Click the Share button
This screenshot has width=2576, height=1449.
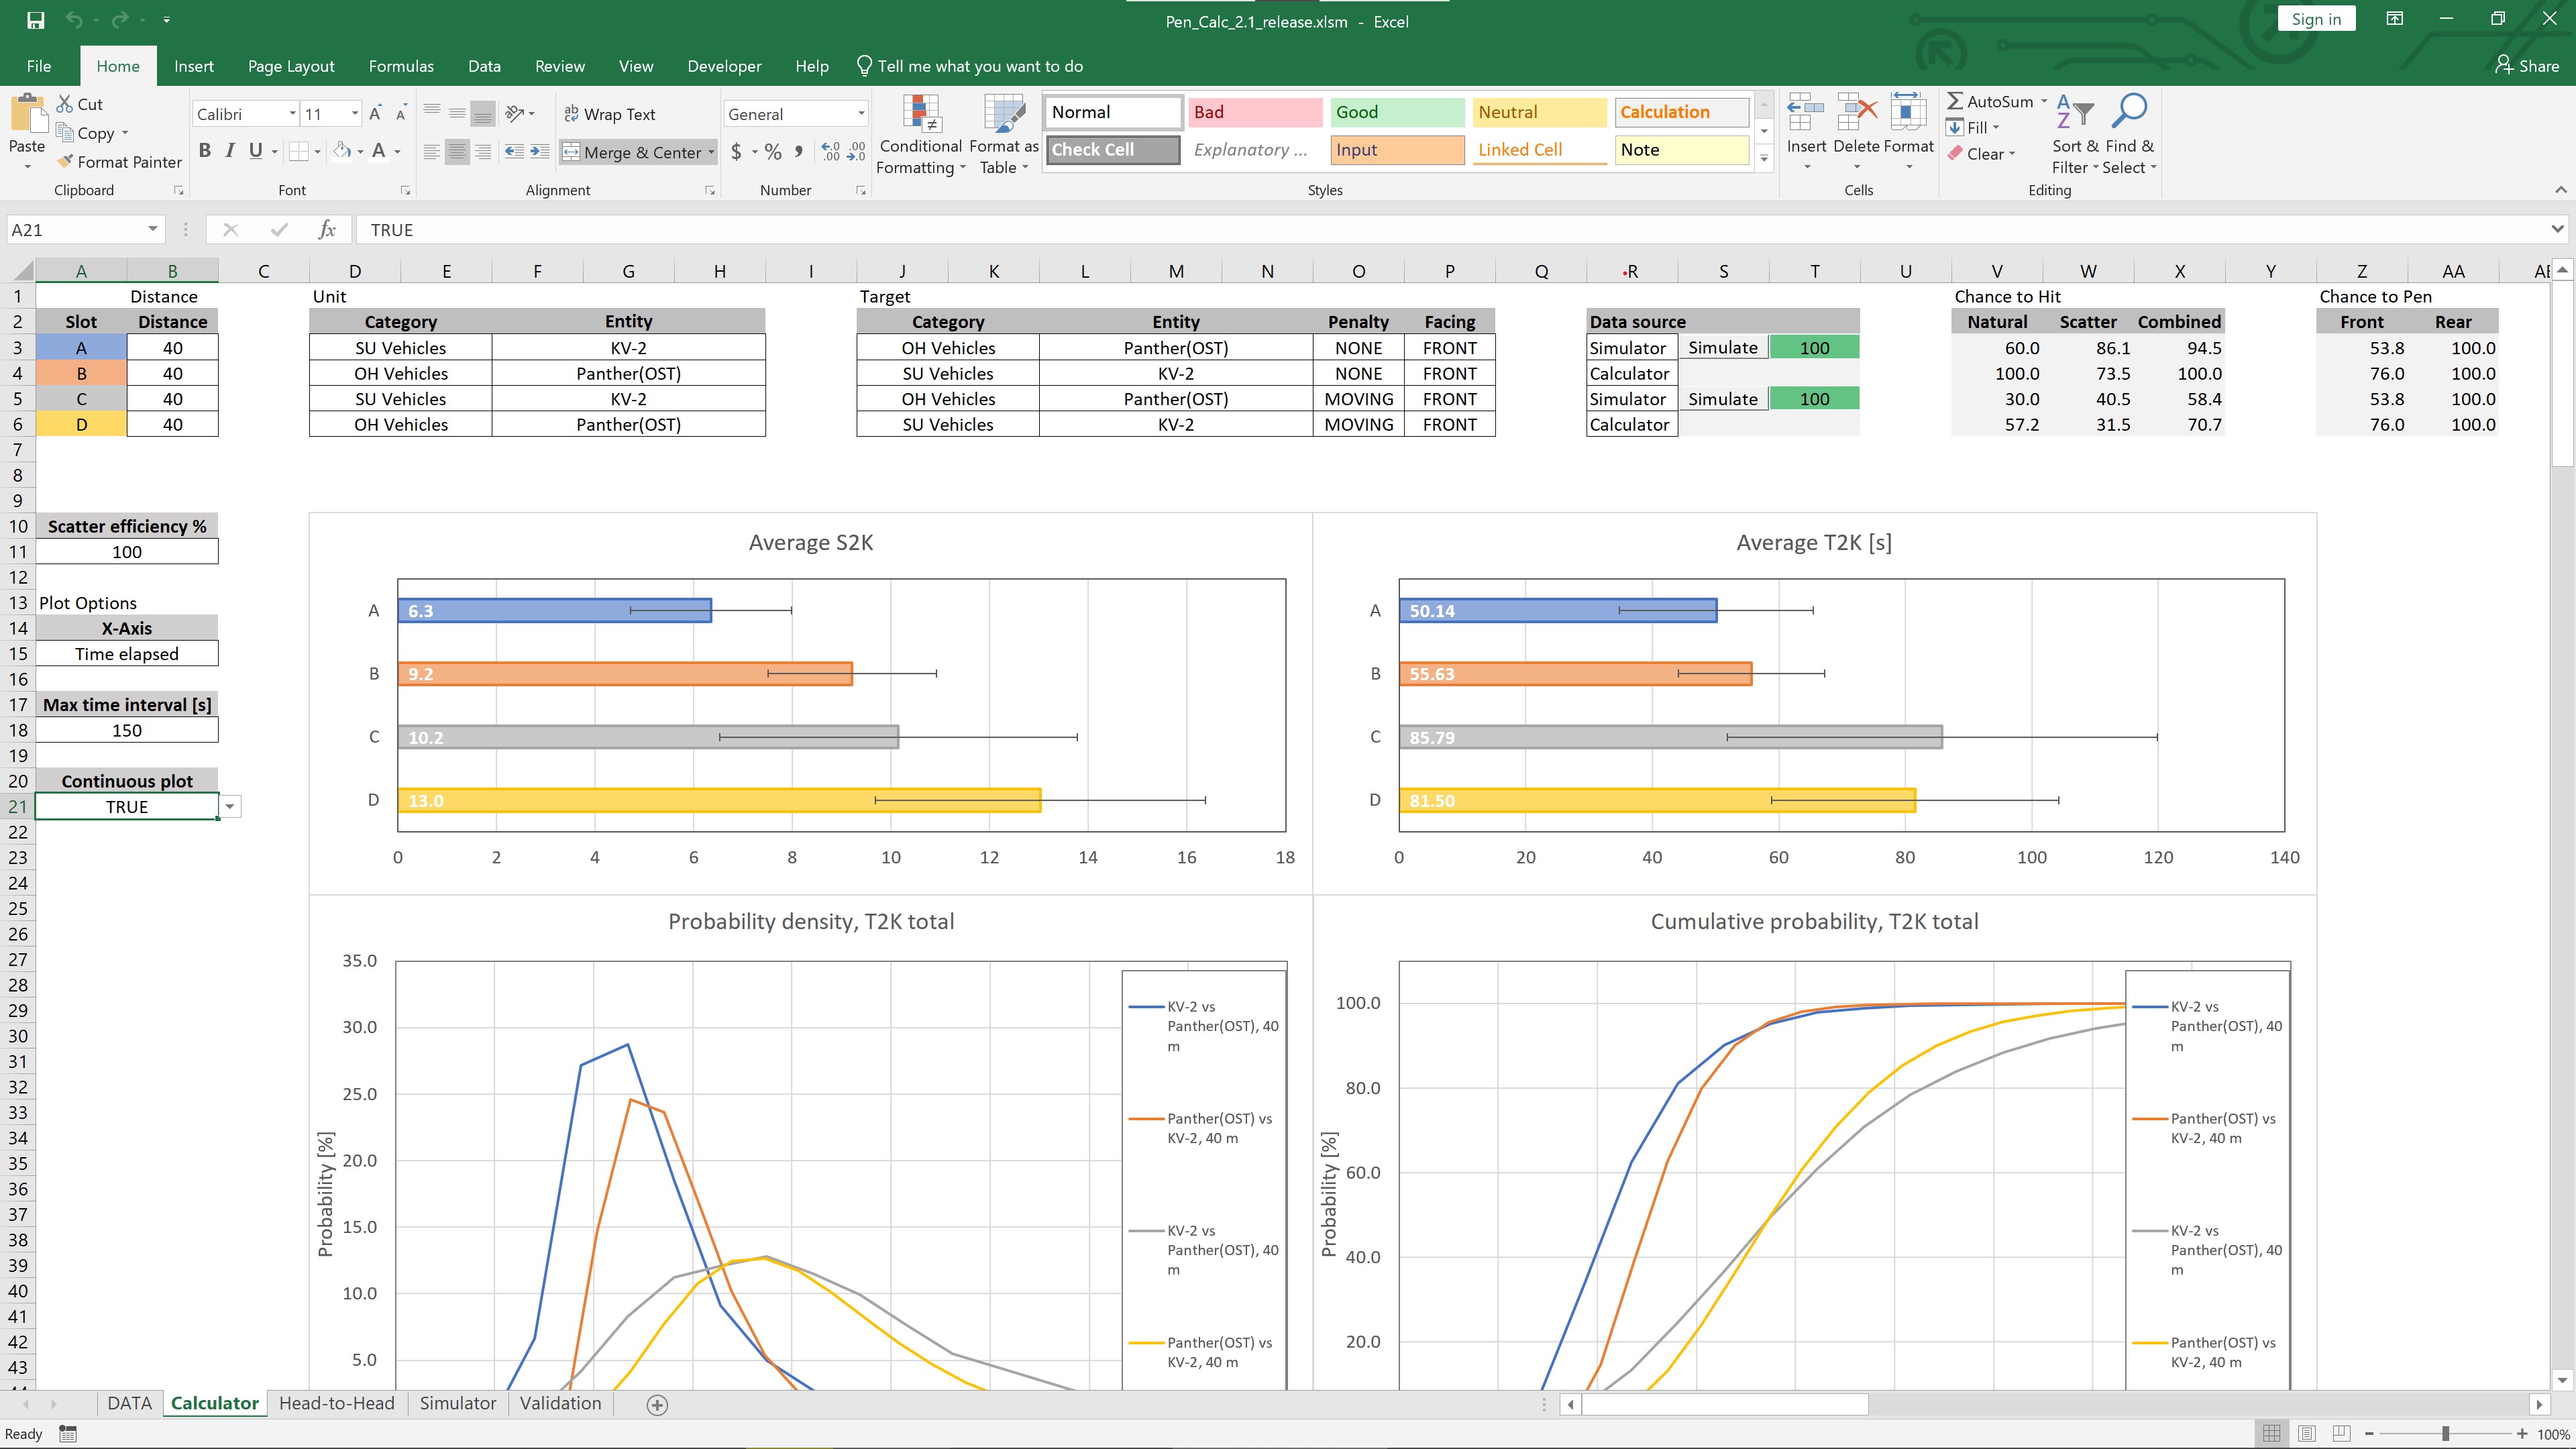(x=2527, y=66)
